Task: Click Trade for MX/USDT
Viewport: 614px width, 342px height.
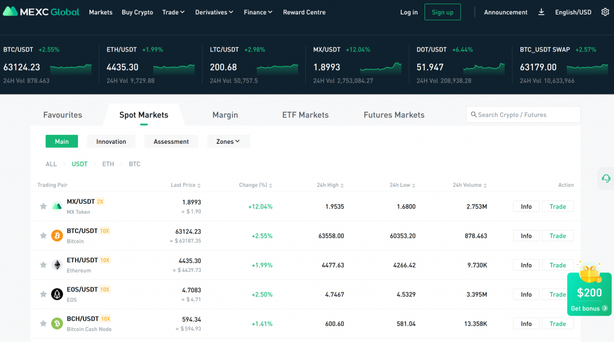Action: tap(558, 206)
